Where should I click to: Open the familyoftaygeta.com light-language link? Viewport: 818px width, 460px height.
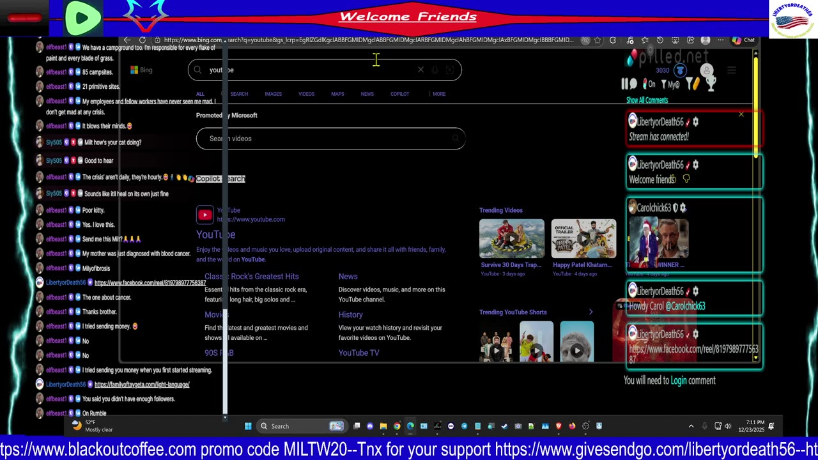[x=142, y=385]
